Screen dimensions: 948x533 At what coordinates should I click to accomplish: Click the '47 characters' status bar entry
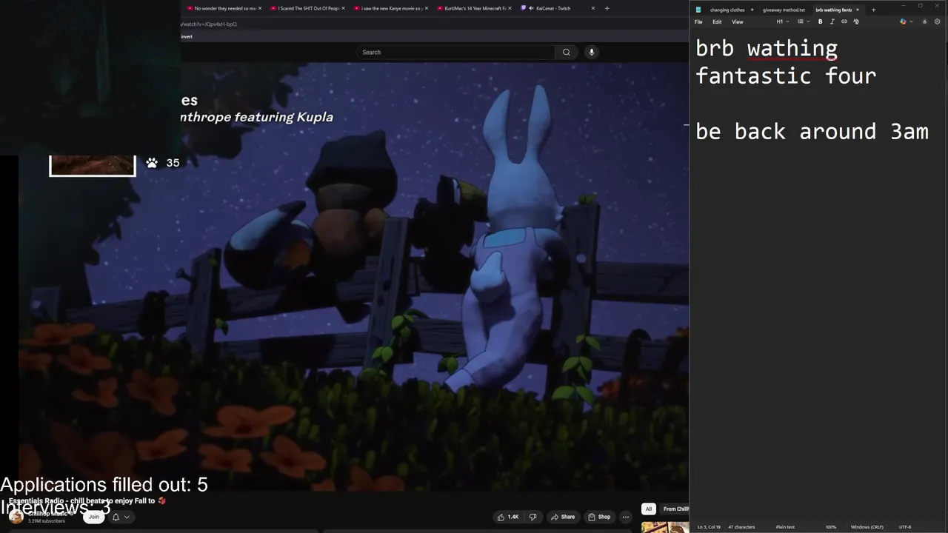tap(741, 527)
